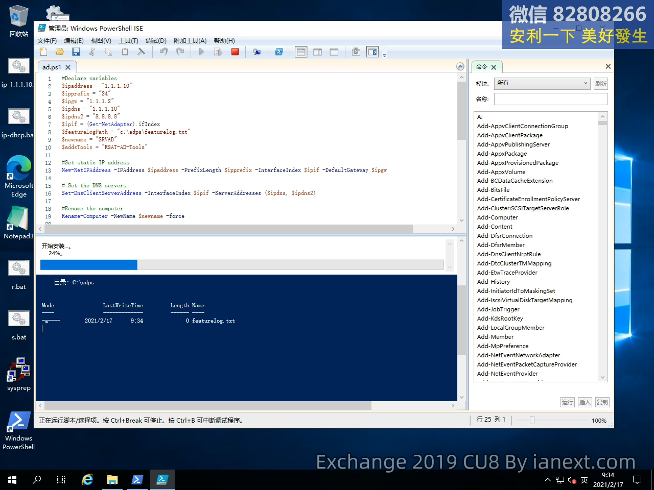
Task: Click the Run Script play icon
Action: [x=201, y=52]
